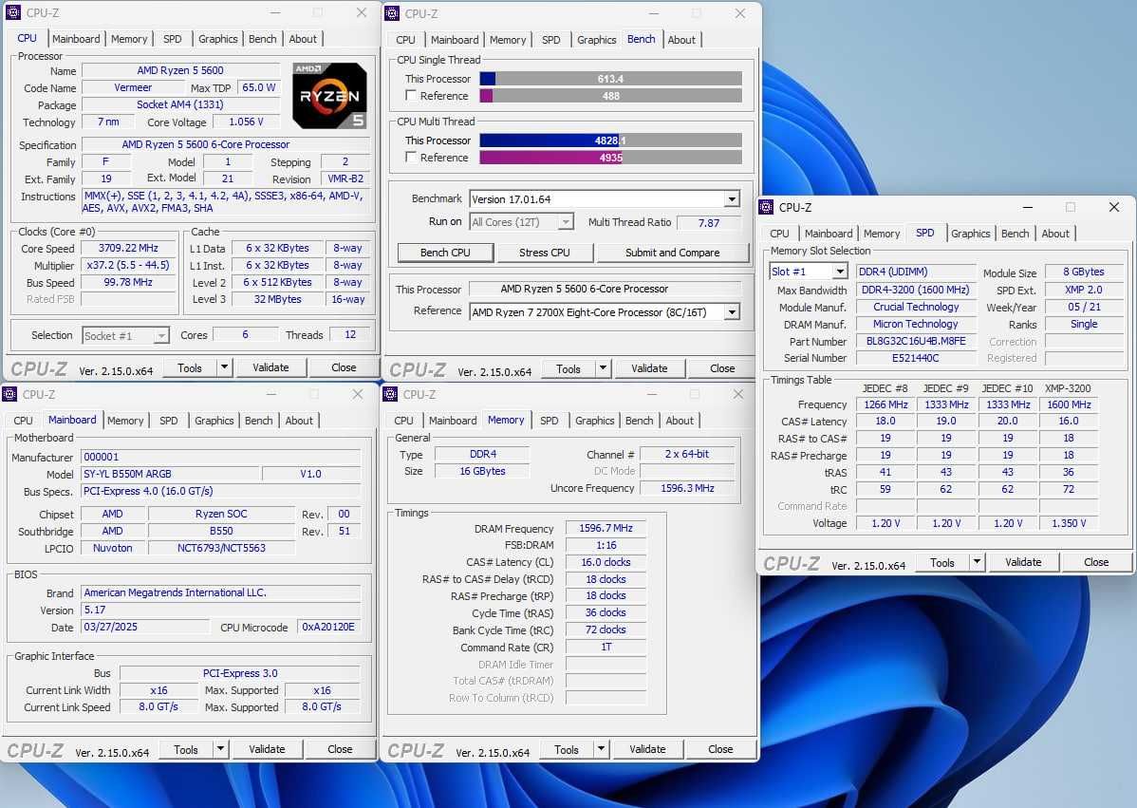Screen dimensions: 1137x808
Task: Expand Tools arrow in the Memory window
Action: point(601,749)
